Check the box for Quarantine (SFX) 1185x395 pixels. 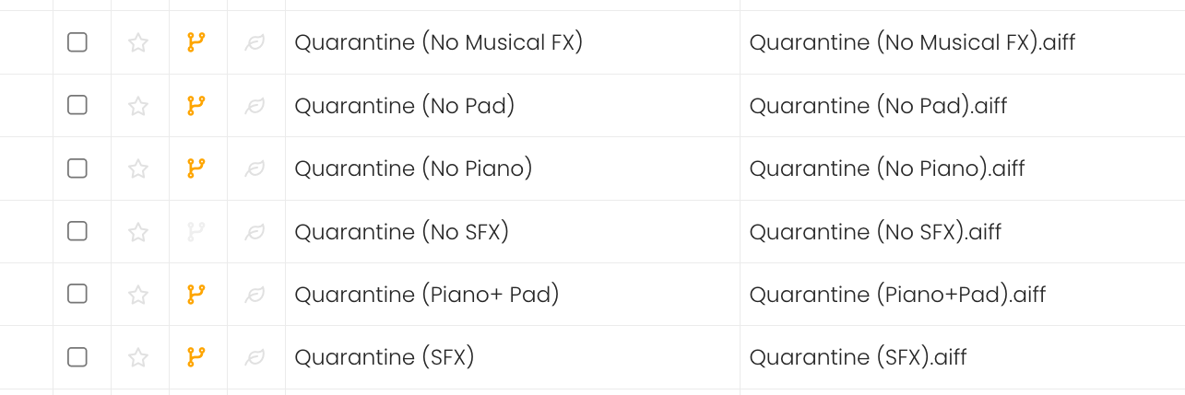tap(77, 357)
